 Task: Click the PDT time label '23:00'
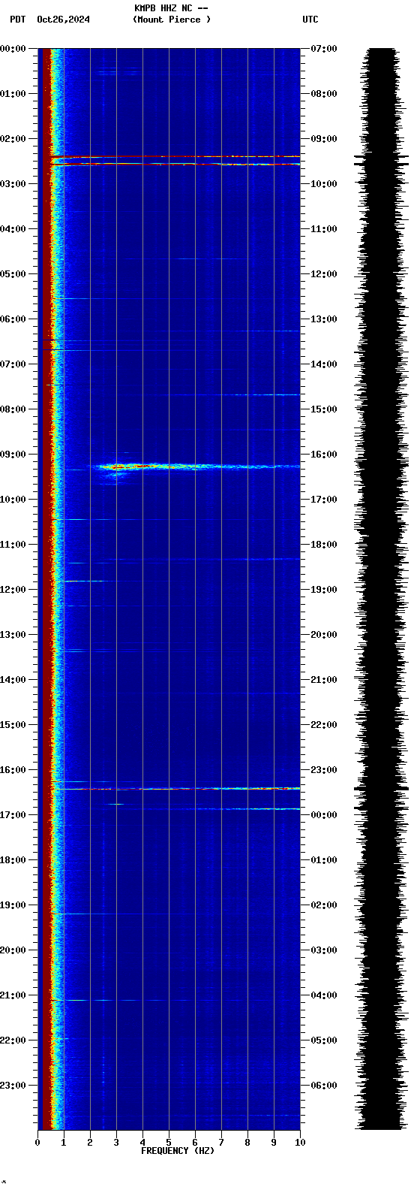pyautogui.click(x=13, y=1086)
